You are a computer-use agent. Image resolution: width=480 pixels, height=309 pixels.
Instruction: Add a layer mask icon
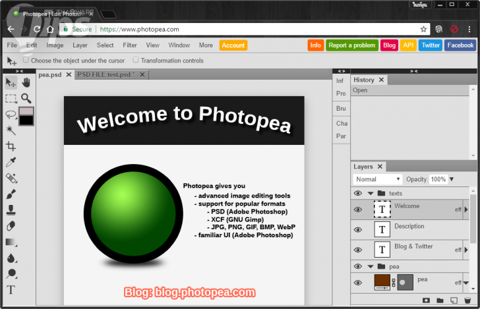426,300
